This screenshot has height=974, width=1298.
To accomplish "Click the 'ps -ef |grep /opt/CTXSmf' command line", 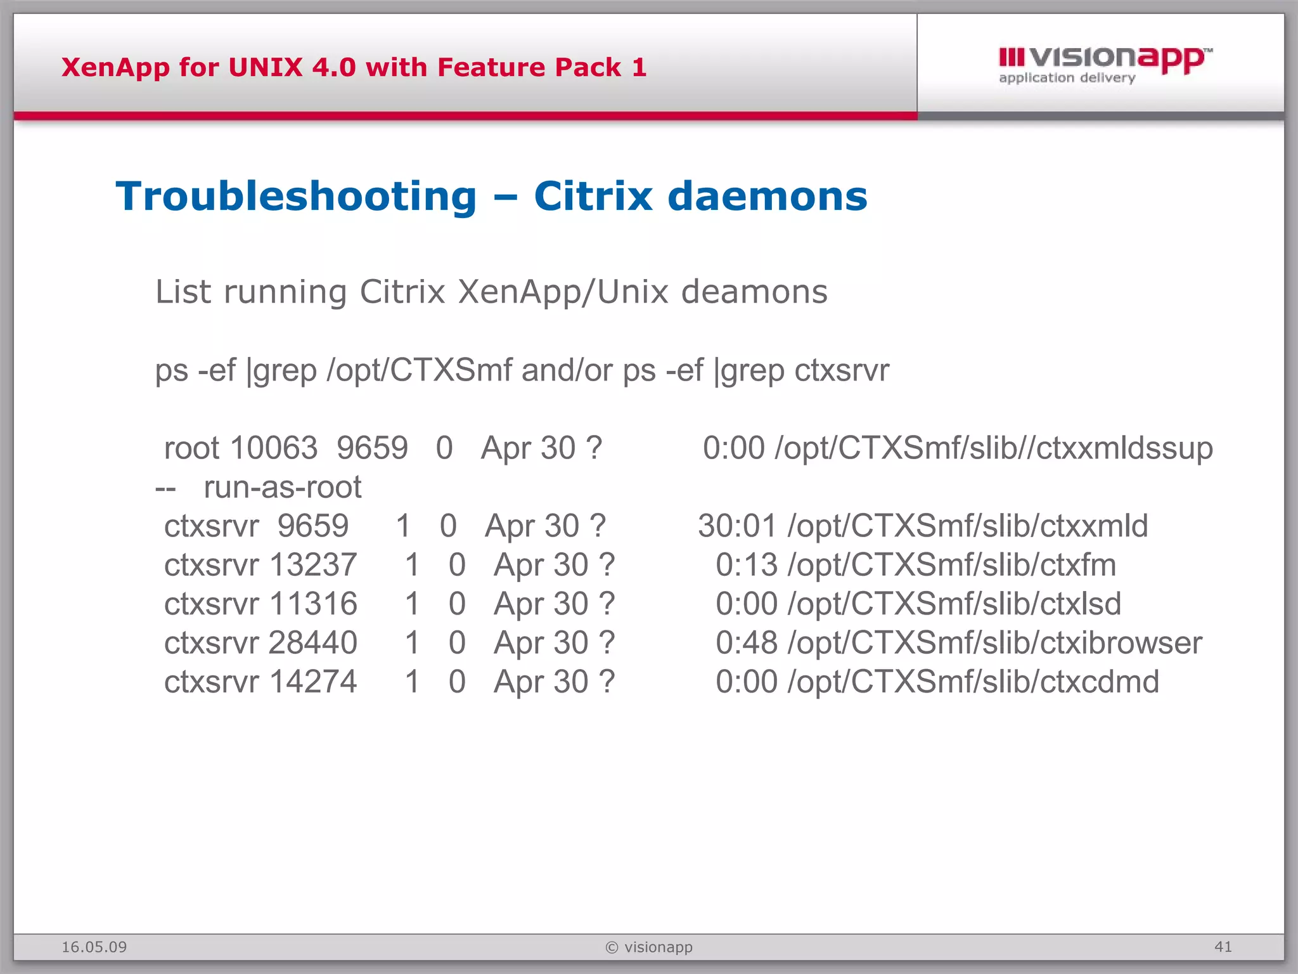I will point(522,370).
